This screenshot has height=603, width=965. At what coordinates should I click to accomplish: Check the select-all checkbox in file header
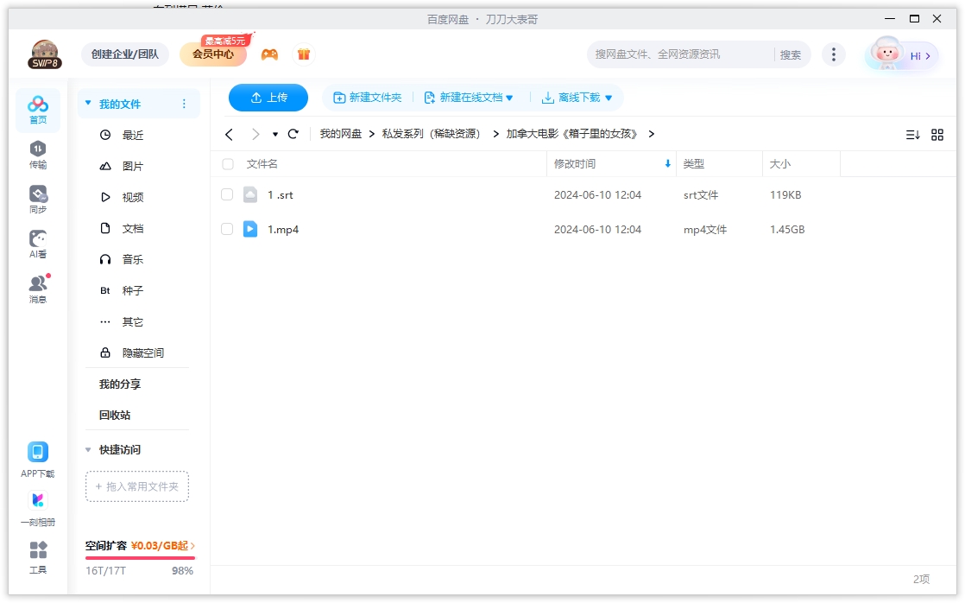tap(227, 163)
